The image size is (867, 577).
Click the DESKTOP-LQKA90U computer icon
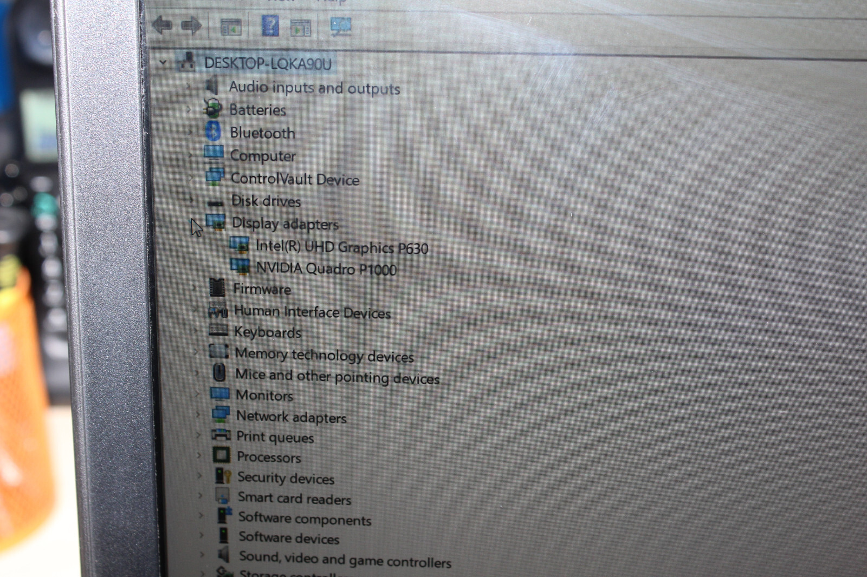click(187, 61)
